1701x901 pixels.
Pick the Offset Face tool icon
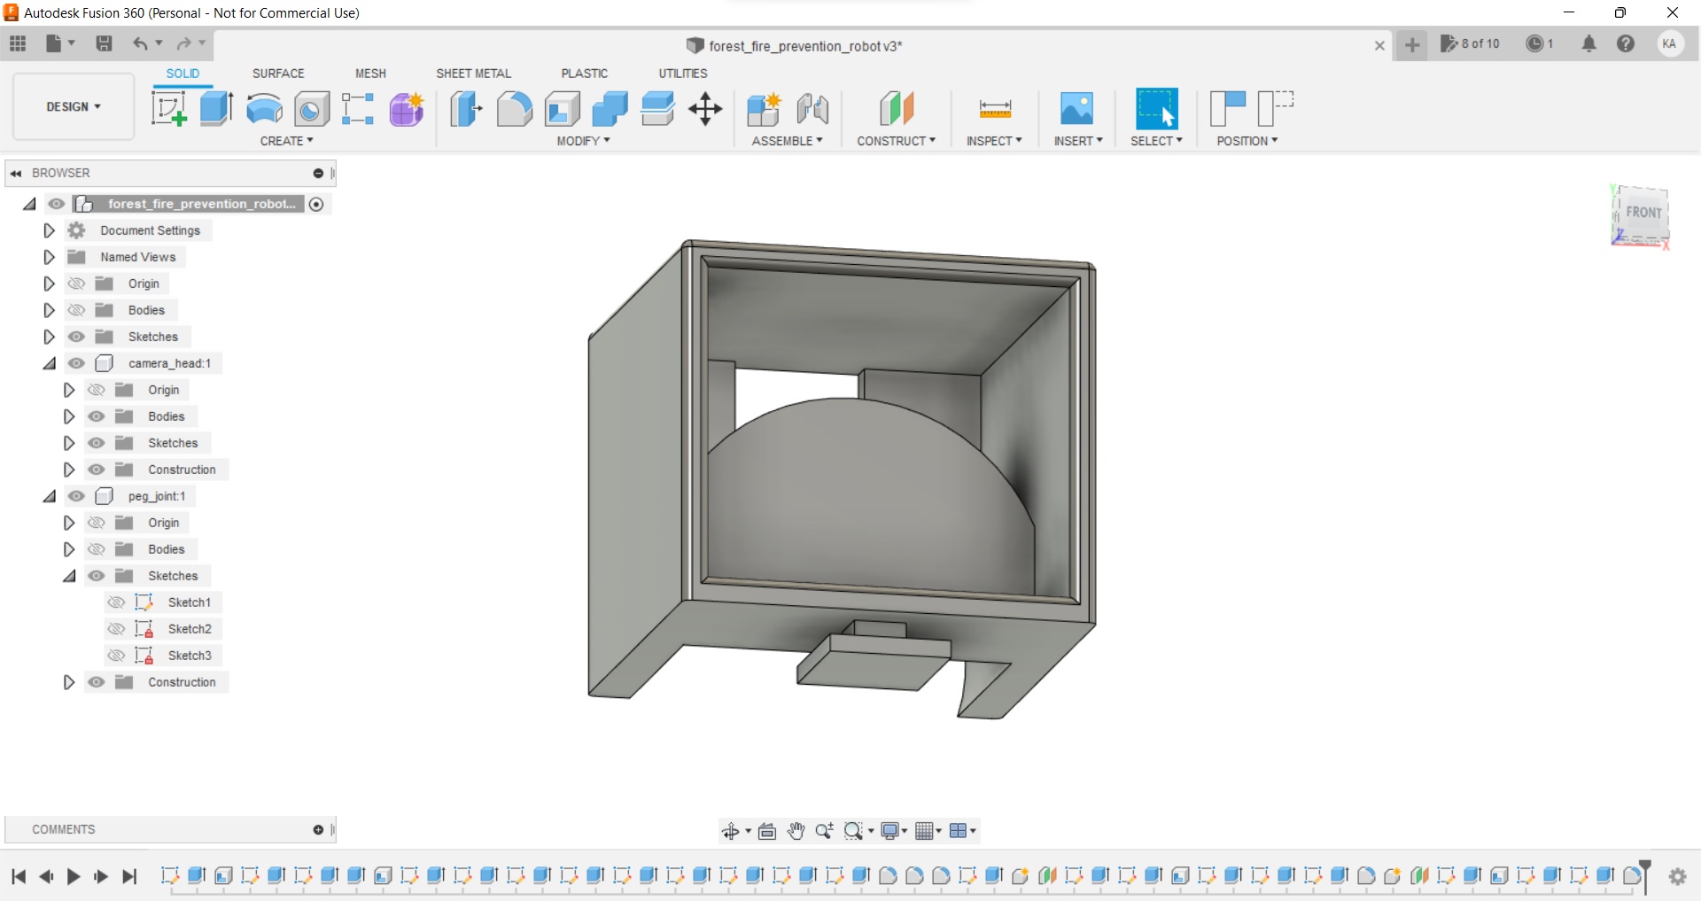(657, 109)
